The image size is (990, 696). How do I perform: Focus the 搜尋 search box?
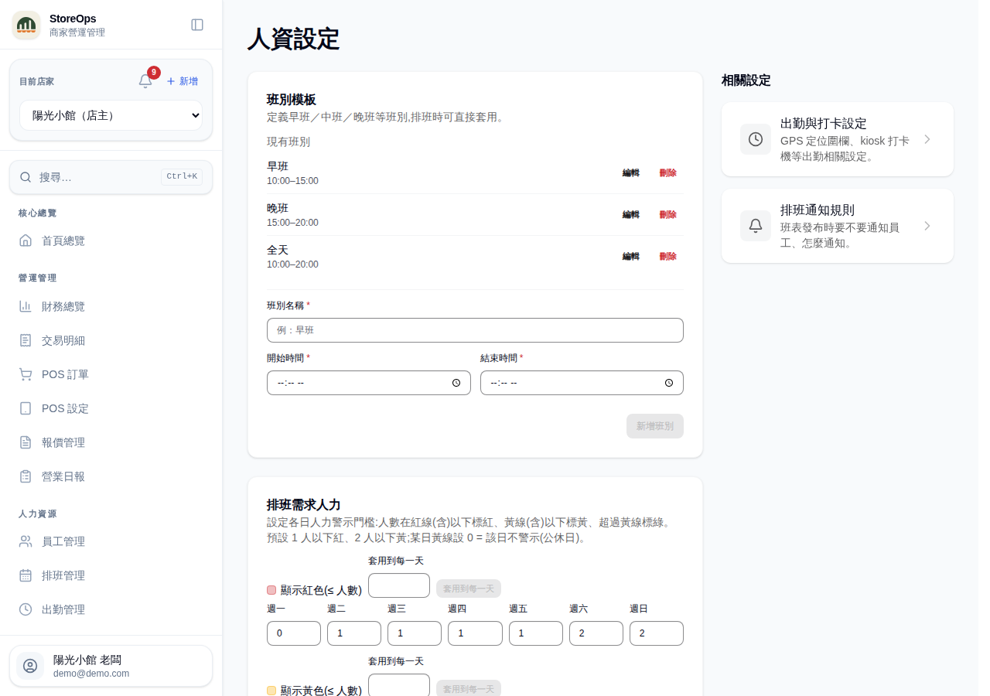coord(111,177)
